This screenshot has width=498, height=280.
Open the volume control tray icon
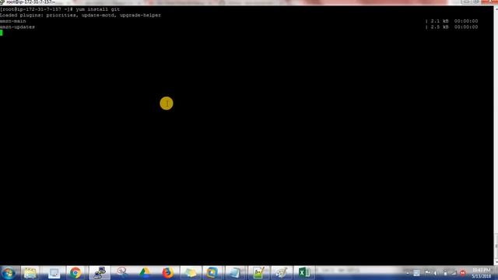(436, 273)
